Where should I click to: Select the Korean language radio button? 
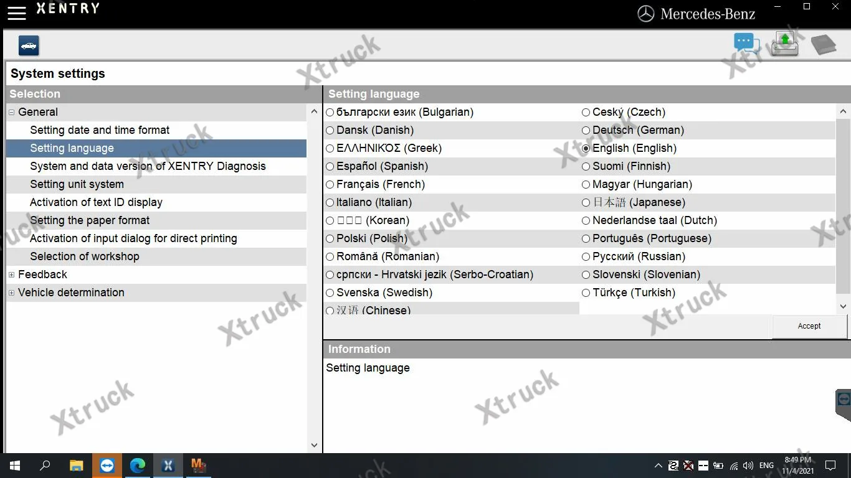tap(330, 221)
